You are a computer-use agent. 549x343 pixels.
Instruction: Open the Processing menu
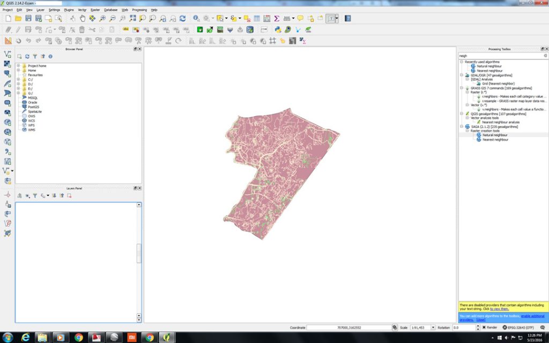tap(140, 10)
